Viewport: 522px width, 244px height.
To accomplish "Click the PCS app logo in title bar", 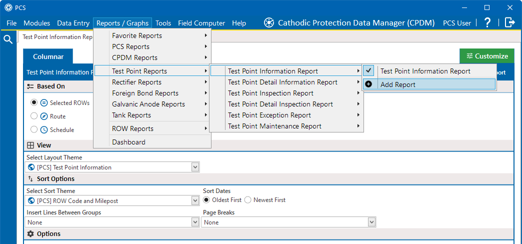I will click(7, 7).
